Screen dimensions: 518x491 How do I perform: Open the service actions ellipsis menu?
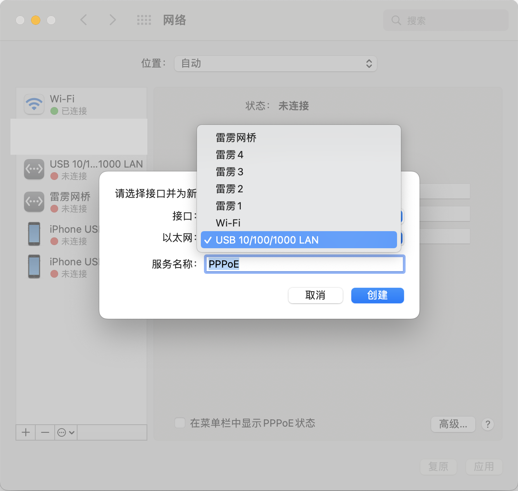click(66, 432)
